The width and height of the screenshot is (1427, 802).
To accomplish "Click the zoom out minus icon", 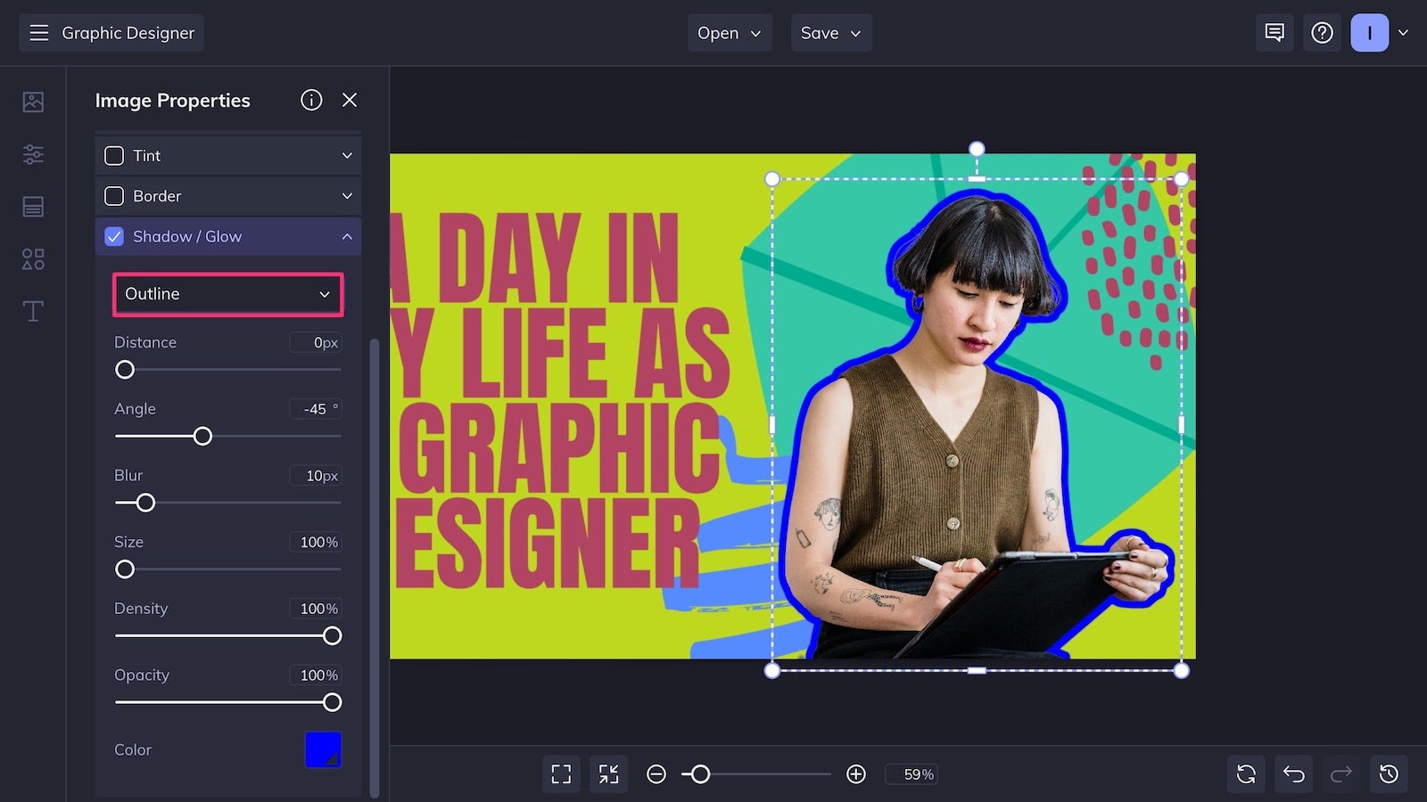I will pyautogui.click(x=656, y=774).
